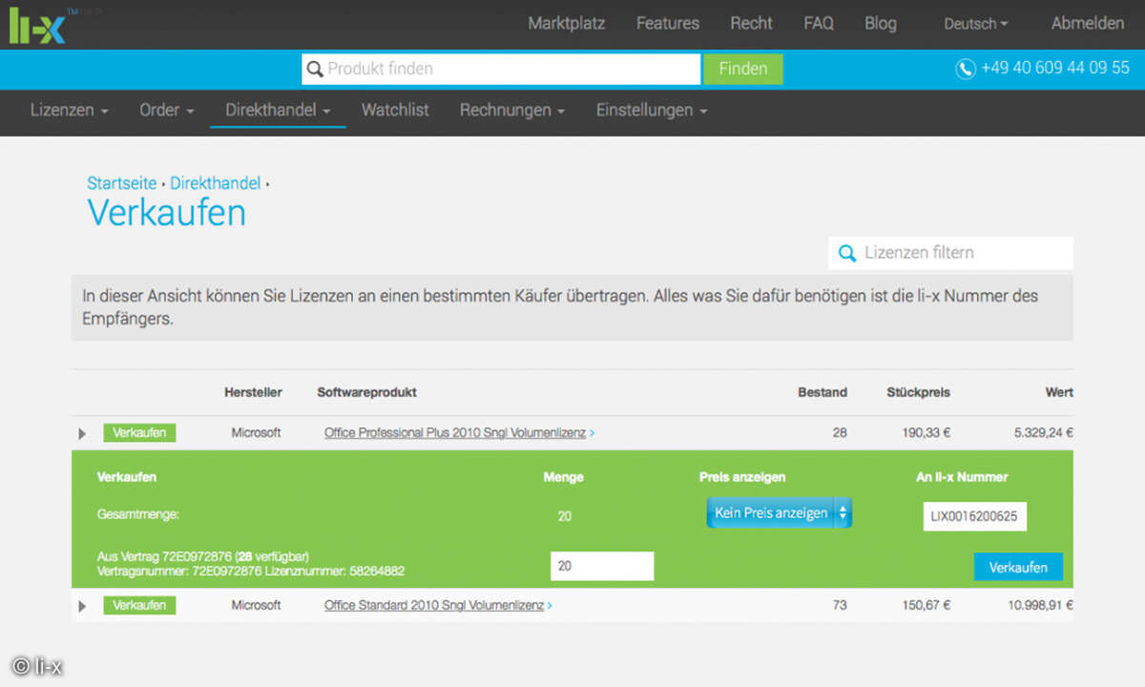The width and height of the screenshot is (1145, 687).
Task: Click the Aus Vertrag 72E0972876 text
Action: click(x=202, y=556)
